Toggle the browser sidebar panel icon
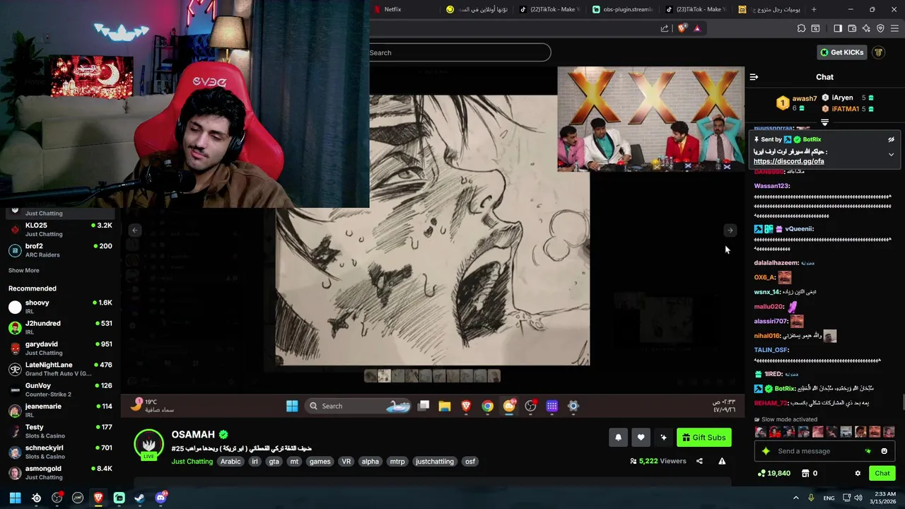The height and width of the screenshot is (509, 905). pyautogui.click(x=838, y=28)
